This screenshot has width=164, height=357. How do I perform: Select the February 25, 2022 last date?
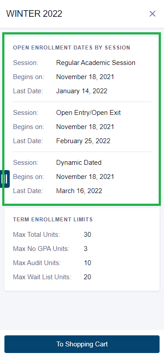83,141
